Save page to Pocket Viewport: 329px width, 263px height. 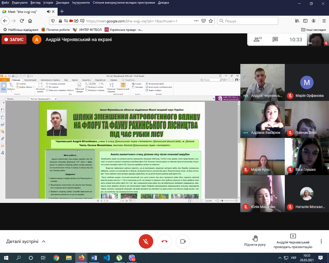204,21
